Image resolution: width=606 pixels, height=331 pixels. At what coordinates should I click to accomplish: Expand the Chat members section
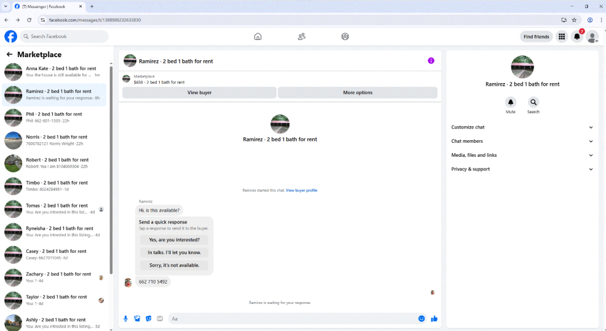pyautogui.click(x=522, y=141)
